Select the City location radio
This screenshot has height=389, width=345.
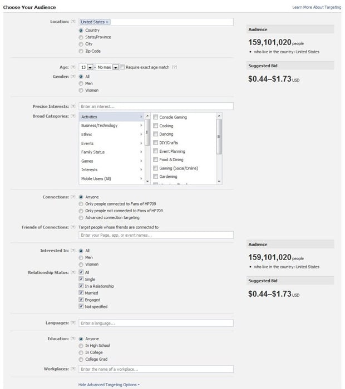pos(81,44)
